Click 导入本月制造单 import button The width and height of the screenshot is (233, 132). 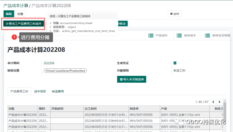(x=132, y=79)
